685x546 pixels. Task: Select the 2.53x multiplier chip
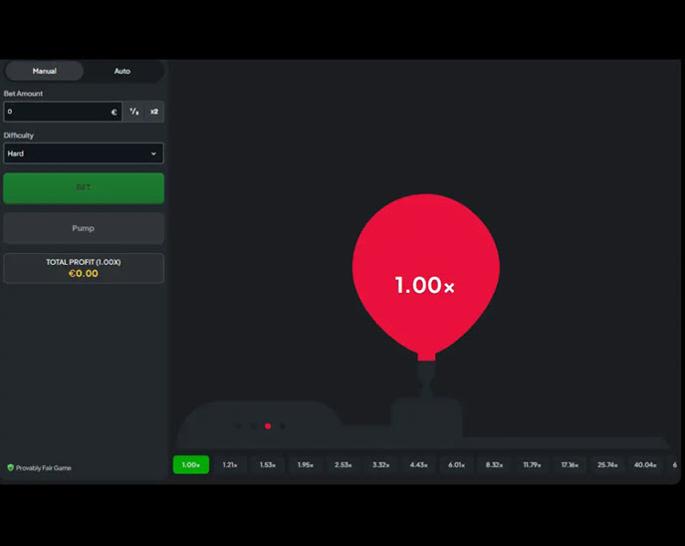pos(343,465)
